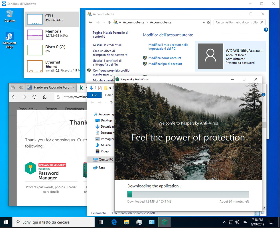Open Download folder in the navigation pane
This screenshot has width=280, height=228.
click(105, 127)
